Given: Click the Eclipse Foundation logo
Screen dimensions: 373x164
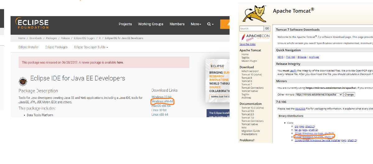Looking at the screenshot, I should pyautogui.click(x=32, y=24).
